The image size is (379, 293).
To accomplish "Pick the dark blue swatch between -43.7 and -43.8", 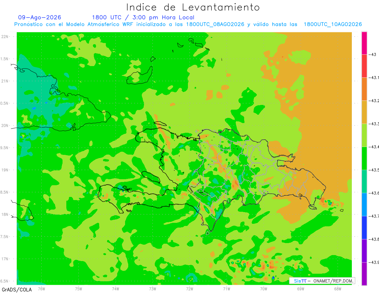I will click(x=364, y=228).
